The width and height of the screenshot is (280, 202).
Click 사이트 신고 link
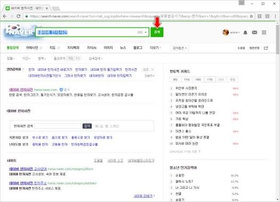point(115,161)
